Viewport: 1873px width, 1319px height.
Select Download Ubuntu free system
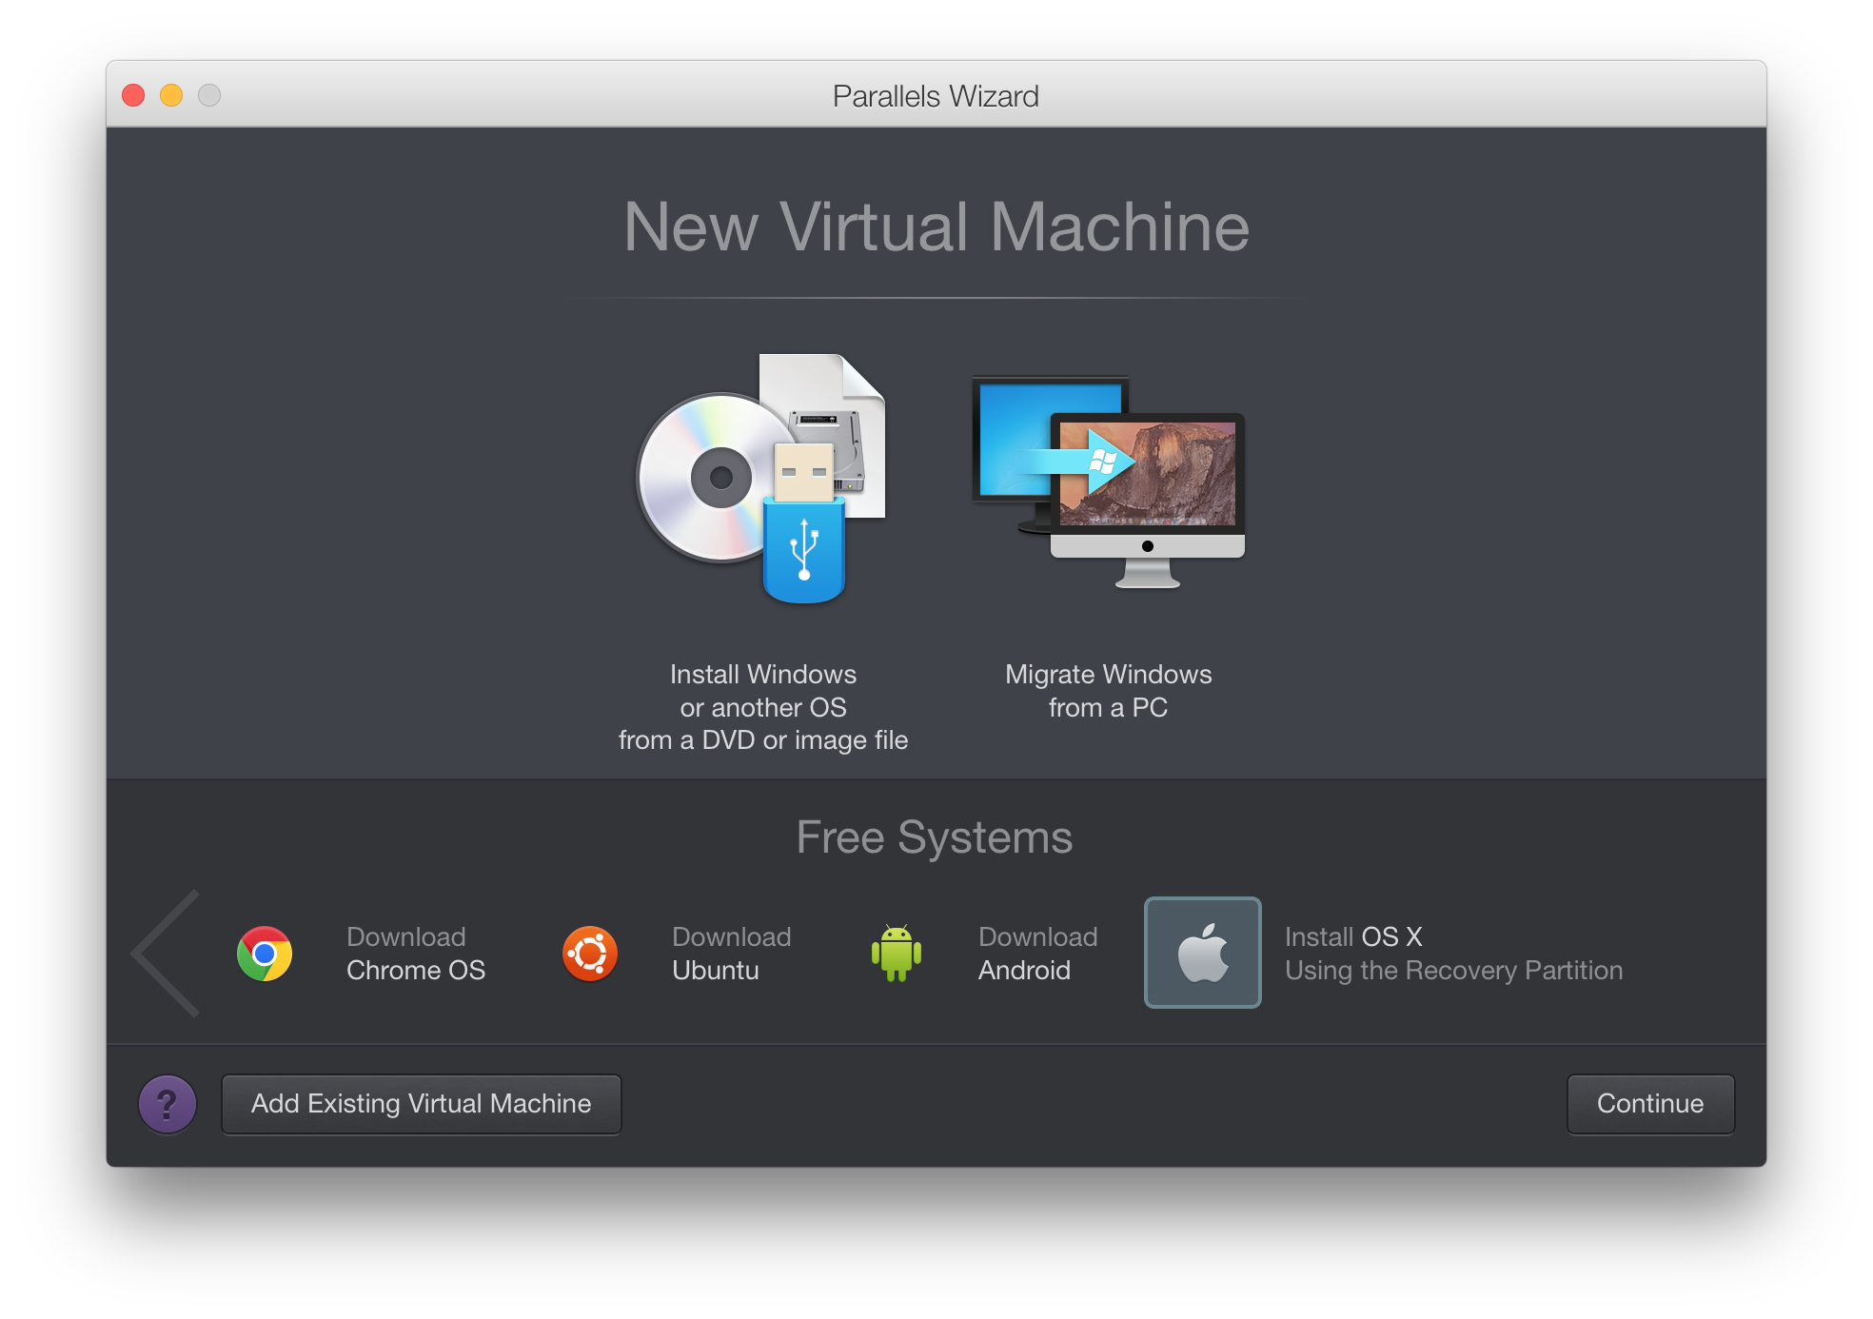(x=596, y=959)
